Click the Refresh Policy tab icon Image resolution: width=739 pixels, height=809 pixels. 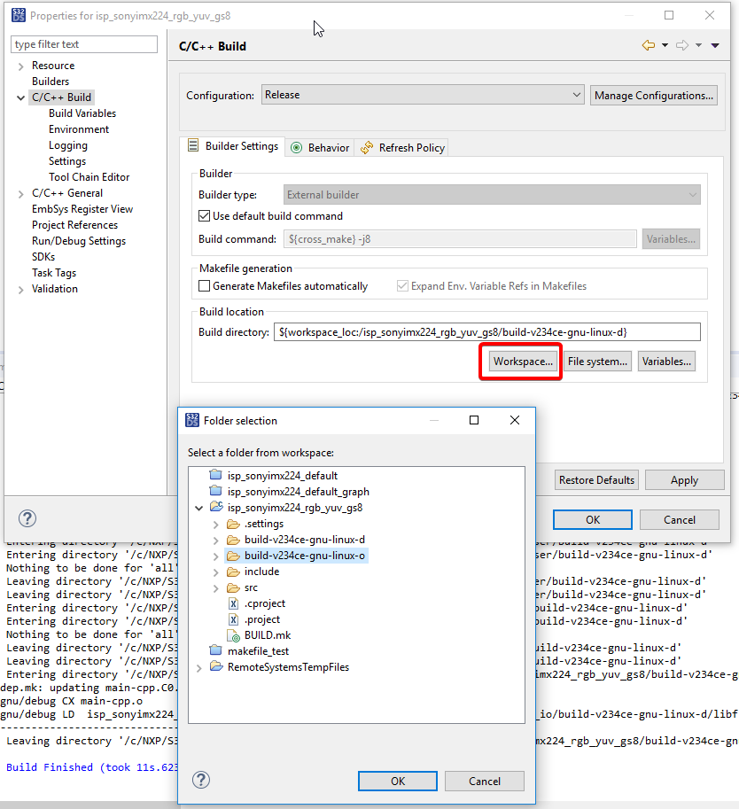tap(367, 148)
